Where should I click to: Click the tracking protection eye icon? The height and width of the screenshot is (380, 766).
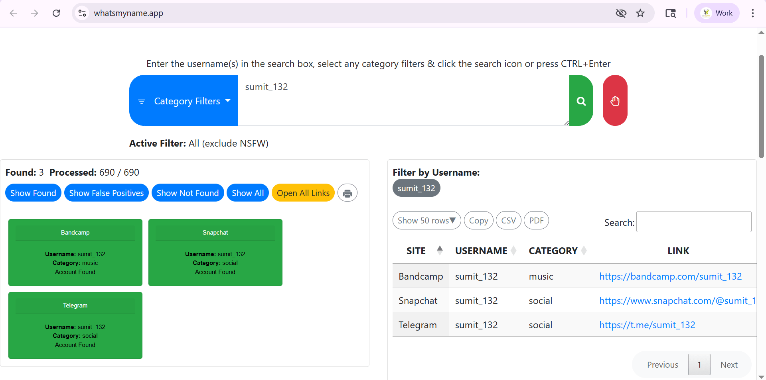(x=621, y=13)
